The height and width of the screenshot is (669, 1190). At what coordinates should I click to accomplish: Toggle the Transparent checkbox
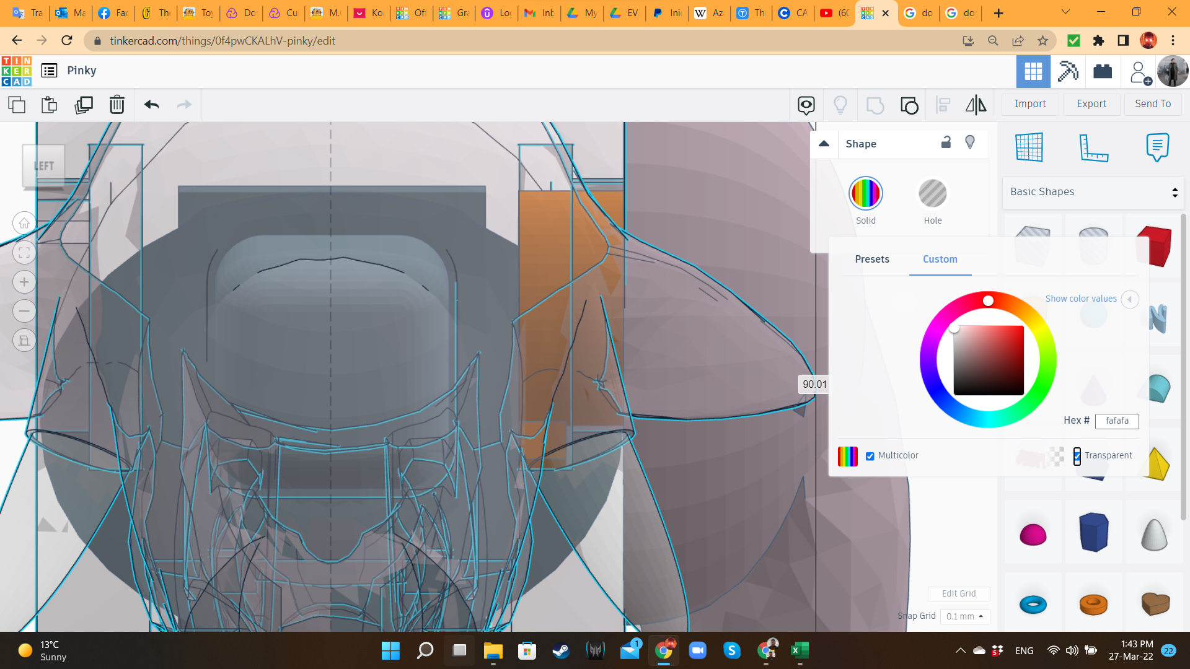click(x=1077, y=456)
